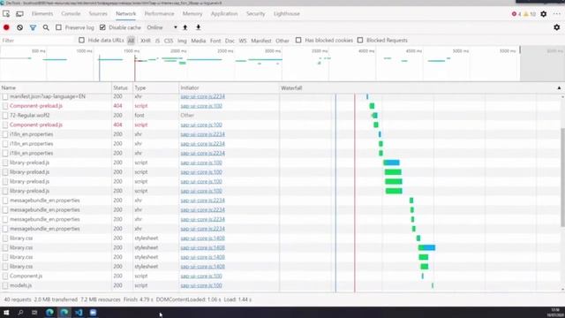Viewport: 565px width, 318px height.
Task: Filter requests by WS type
Action: click(x=243, y=41)
